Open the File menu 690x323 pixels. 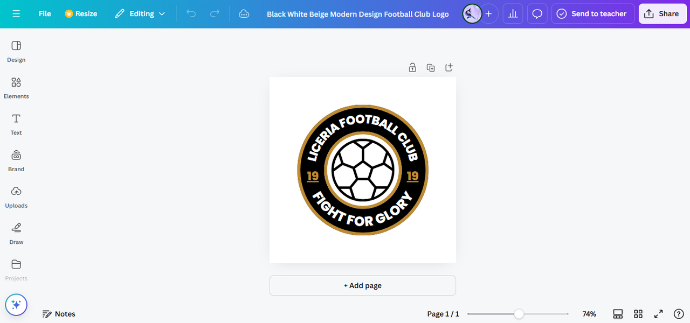point(45,13)
